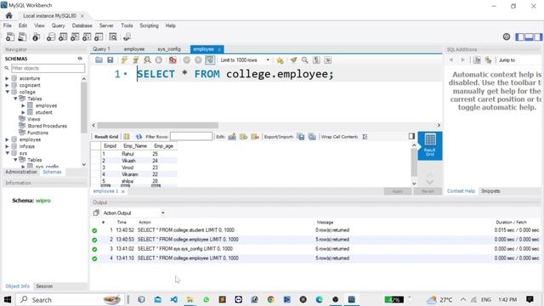Select the Result Grid side panel button
544x306 pixels.
point(430,145)
